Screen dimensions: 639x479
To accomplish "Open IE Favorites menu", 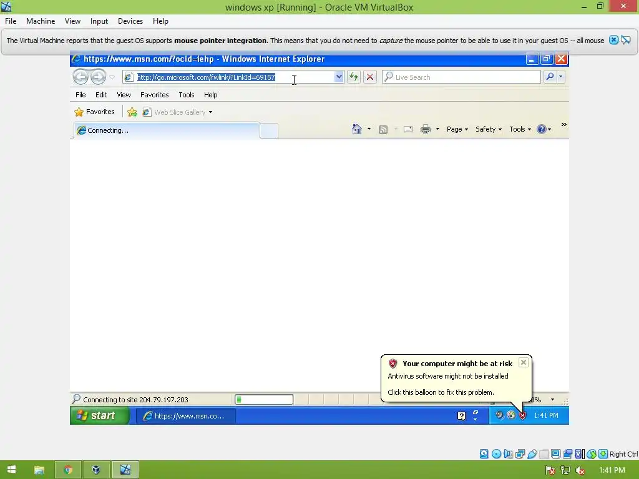I will tap(155, 95).
